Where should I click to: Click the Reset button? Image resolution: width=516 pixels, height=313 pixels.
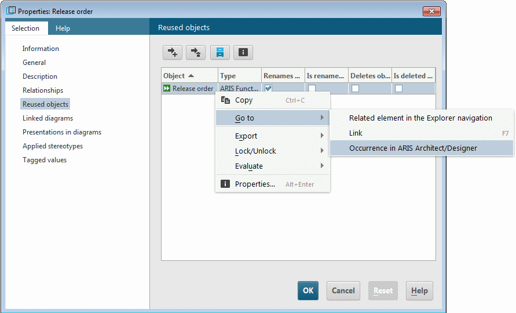tap(383, 290)
